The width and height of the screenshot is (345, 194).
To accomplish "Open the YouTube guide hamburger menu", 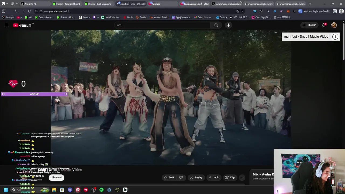I will coord(6,25).
